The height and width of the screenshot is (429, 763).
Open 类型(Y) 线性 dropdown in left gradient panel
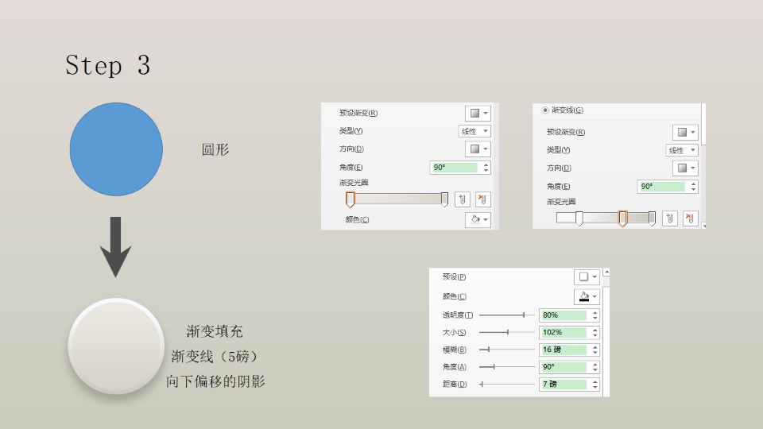click(x=474, y=131)
